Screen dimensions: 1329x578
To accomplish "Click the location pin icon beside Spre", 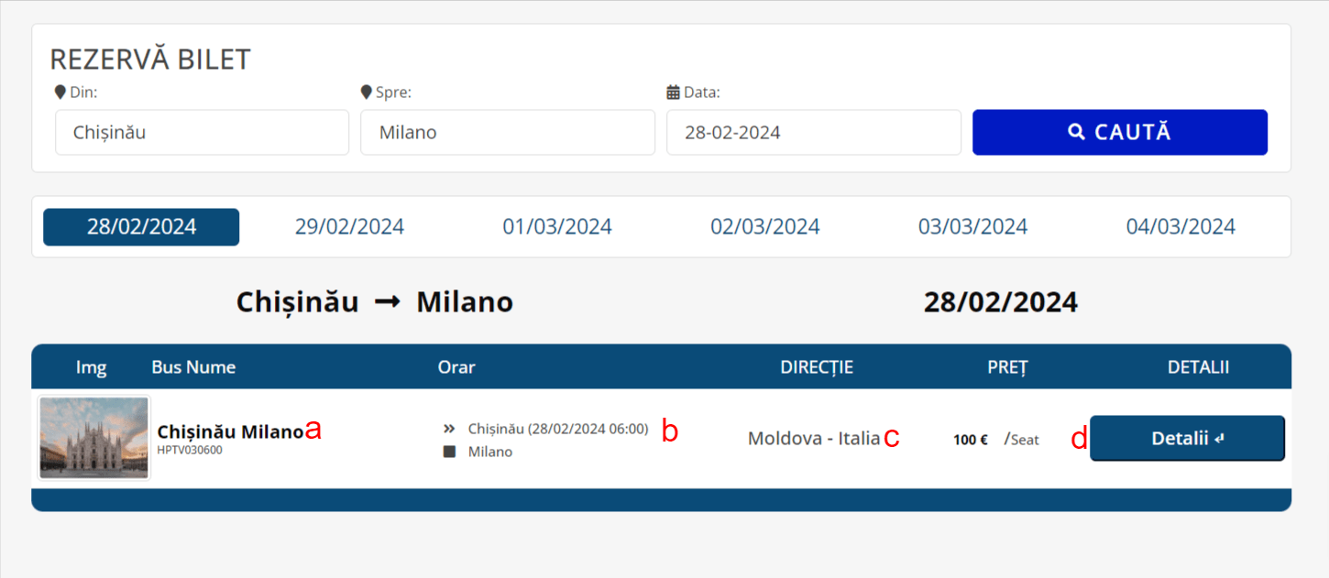I will [x=367, y=92].
